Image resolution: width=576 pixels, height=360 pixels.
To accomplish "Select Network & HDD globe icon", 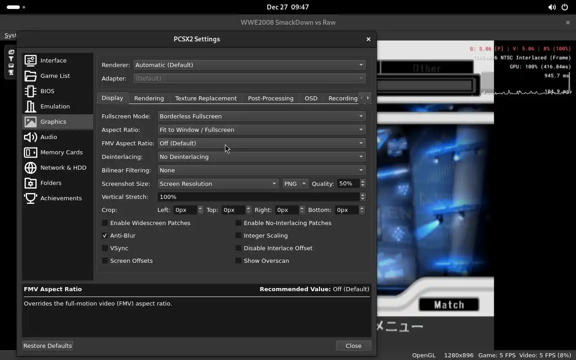I will tap(31, 167).
